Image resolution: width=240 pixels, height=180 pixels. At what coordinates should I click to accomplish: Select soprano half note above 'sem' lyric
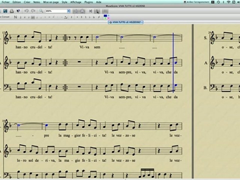point(97,37)
